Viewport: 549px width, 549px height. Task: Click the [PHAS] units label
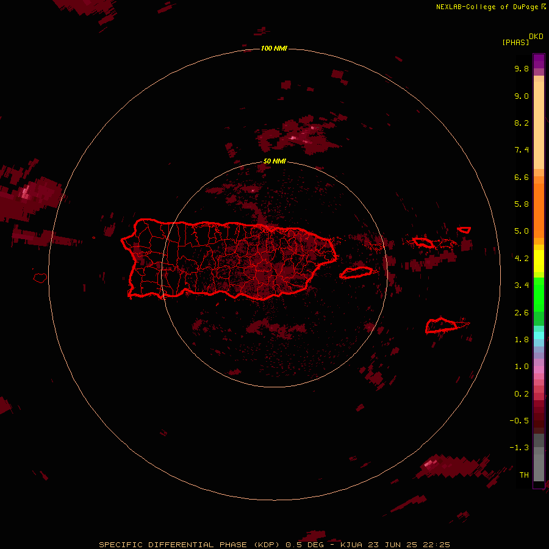pyautogui.click(x=515, y=43)
